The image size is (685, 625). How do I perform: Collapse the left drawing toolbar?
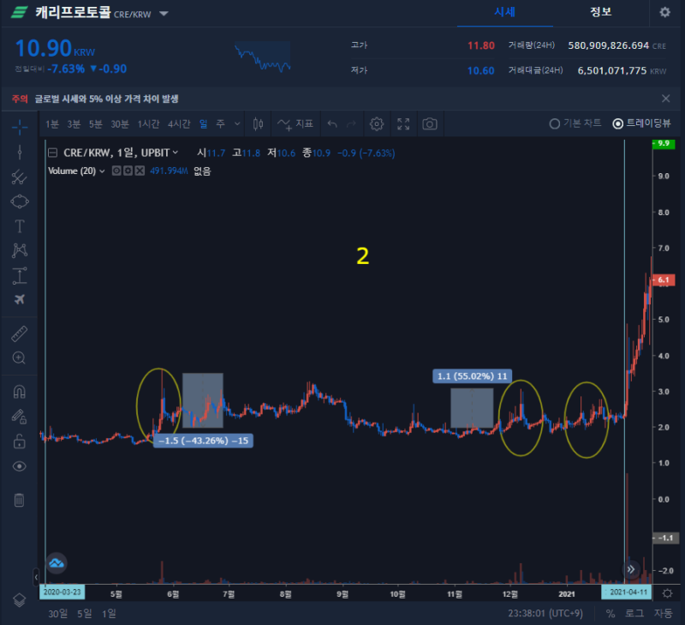[x=36, y=577]
